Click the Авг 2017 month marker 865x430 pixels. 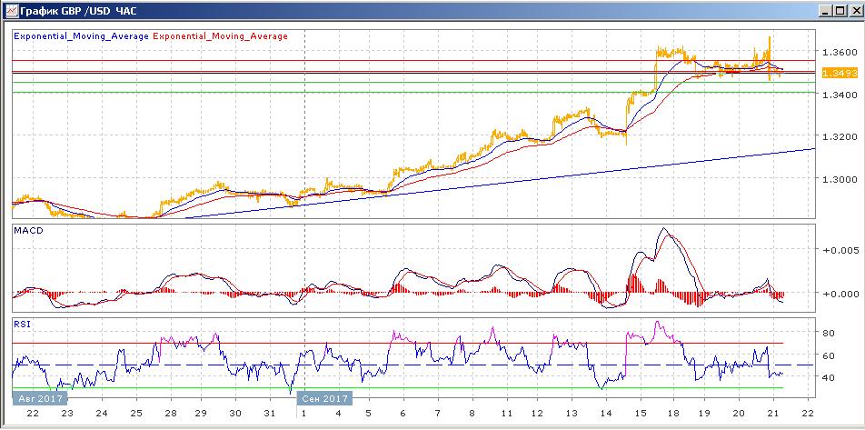tap(40, 398)
